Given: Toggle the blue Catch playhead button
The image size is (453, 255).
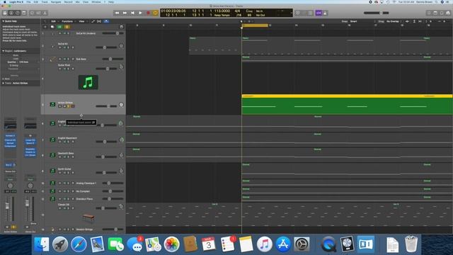Looking at the screenshot, I should coord(106,21).
